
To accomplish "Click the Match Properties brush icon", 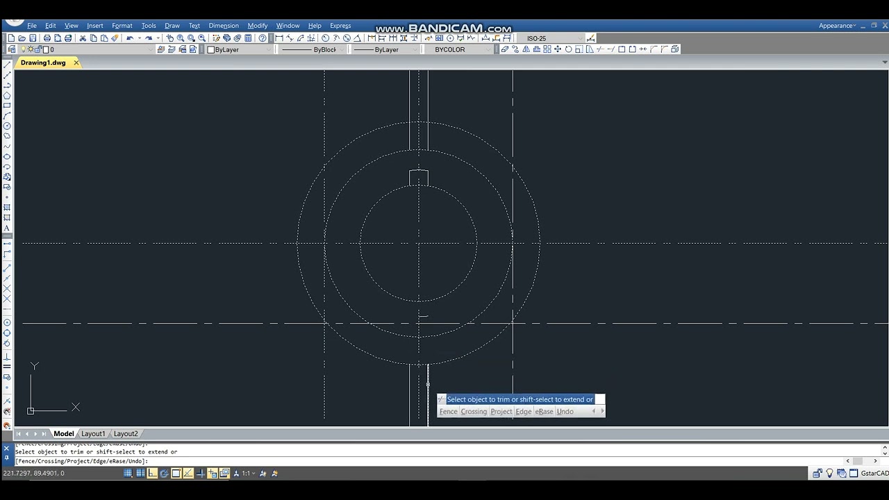I will pos(115,38).
